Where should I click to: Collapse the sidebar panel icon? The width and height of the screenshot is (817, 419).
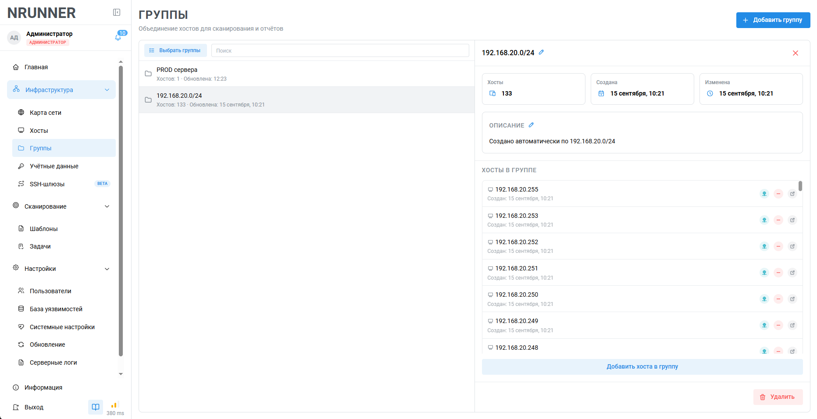117,12
